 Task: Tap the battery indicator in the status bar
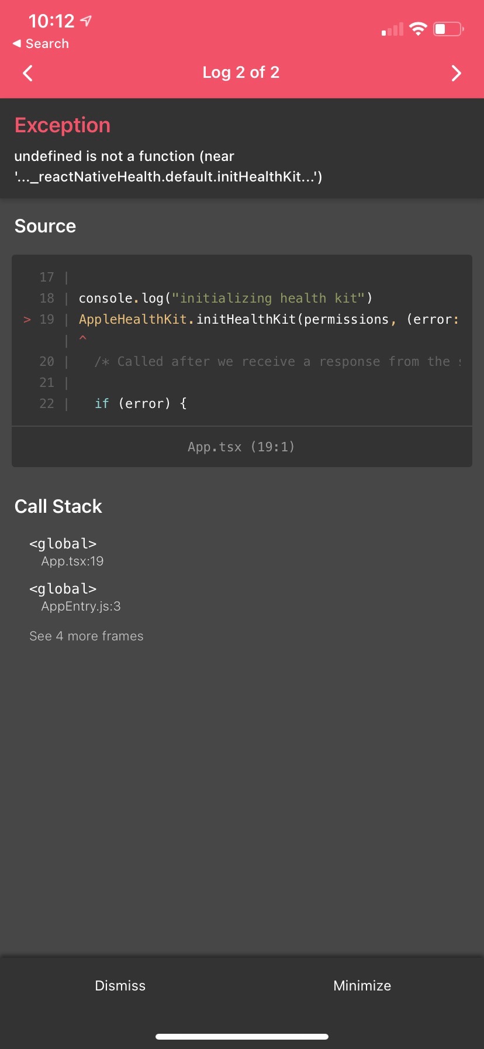coord(448,29)
